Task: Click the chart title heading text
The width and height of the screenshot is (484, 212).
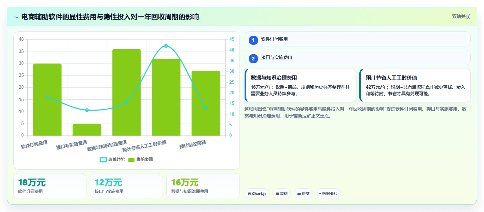Action: (110, 17)
